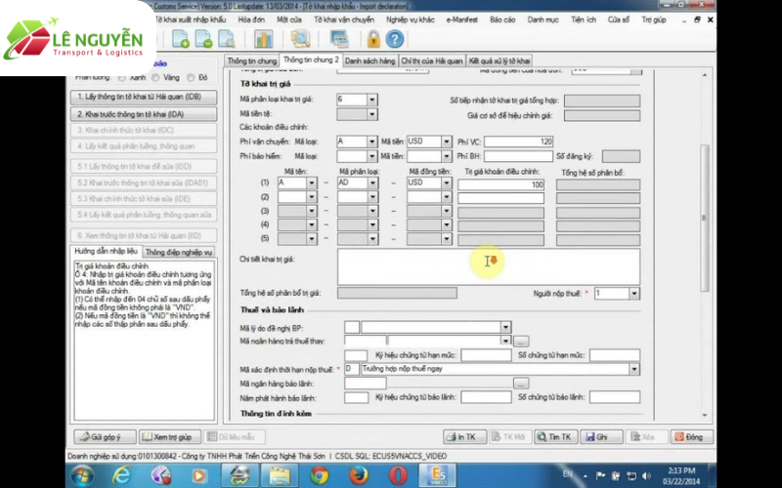This screenshot has height=488, width=782.
Task: Open Mã lý do đề nghị BP dropdown
Action: 505,327
